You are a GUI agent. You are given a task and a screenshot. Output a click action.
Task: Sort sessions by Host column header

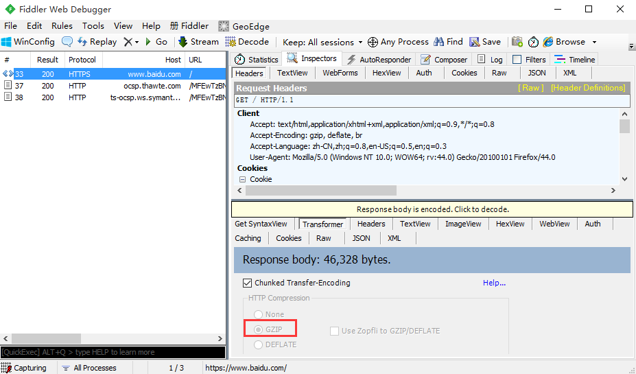tap(143, 60)
